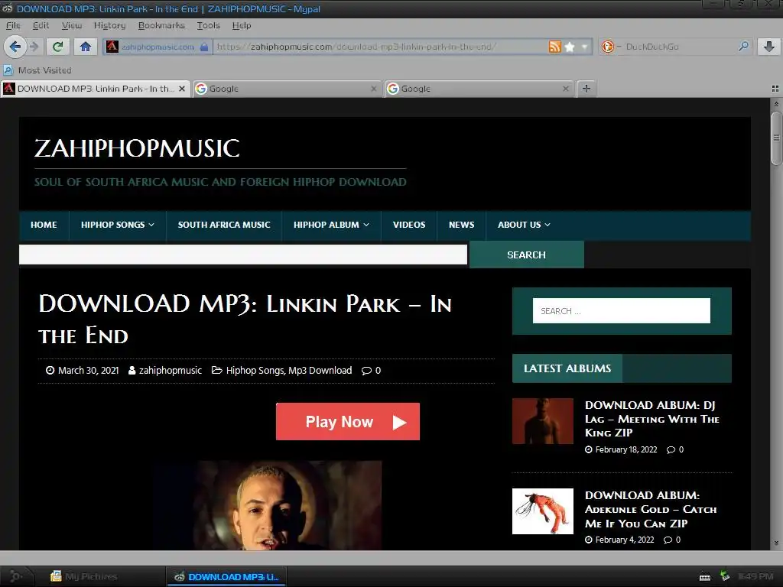Screen dimensions: 783x587
Task: Click the ZAHIPHOPMUSIC site title
Action: click(137, 148)
